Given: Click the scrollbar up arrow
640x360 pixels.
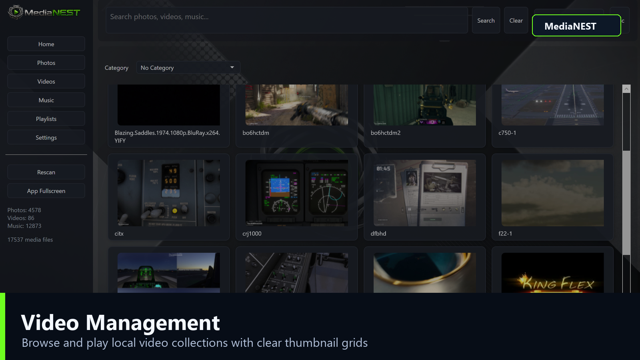Looking at the screenshot, I should (x=626, y=89).
